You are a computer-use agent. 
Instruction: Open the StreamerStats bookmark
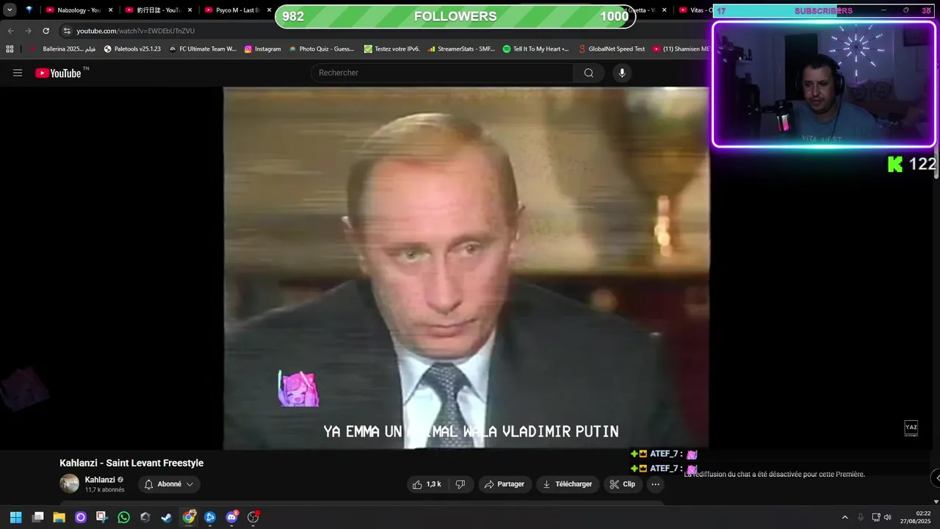(x=462, y=49)
